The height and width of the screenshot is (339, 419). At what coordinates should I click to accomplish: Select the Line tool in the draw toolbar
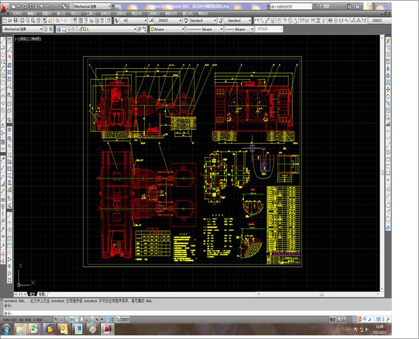tap(3, 41)
